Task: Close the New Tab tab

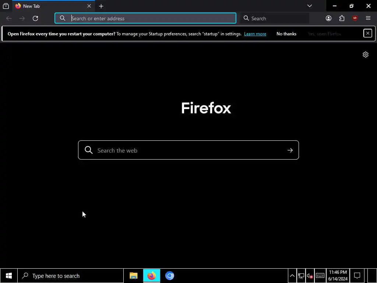Action: pos(89,6)
